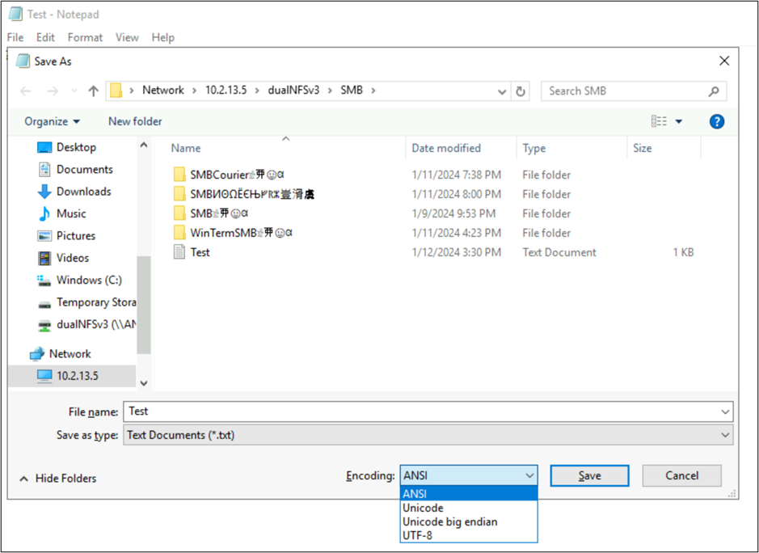
Task: Click the Windows (C:) drive icon
Action: point(44,281)
